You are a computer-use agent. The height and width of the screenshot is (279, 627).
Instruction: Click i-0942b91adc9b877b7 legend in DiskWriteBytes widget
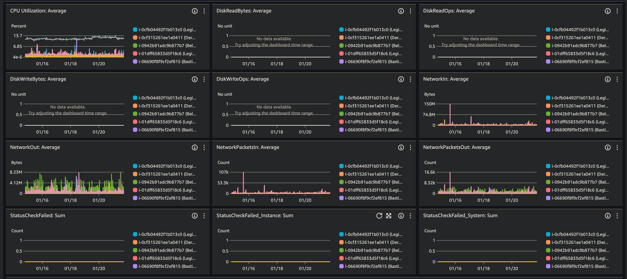point(165,114)
